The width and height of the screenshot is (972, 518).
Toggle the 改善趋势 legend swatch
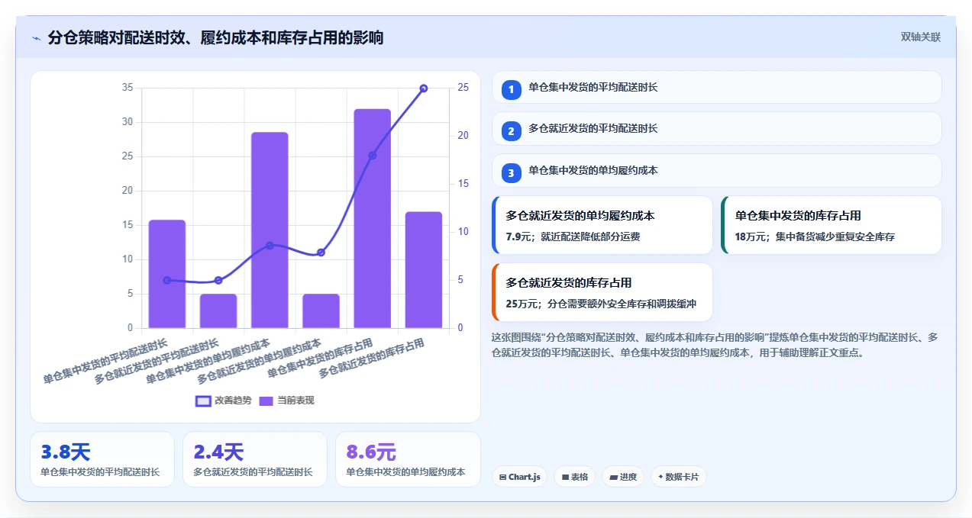tap(203, 401)
